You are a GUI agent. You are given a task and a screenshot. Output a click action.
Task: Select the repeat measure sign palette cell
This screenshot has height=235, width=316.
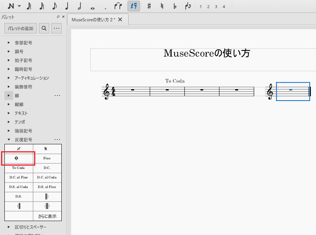19,149
